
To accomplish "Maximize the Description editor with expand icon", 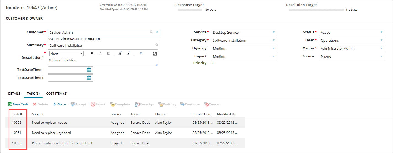I will (x=155, y=54).
